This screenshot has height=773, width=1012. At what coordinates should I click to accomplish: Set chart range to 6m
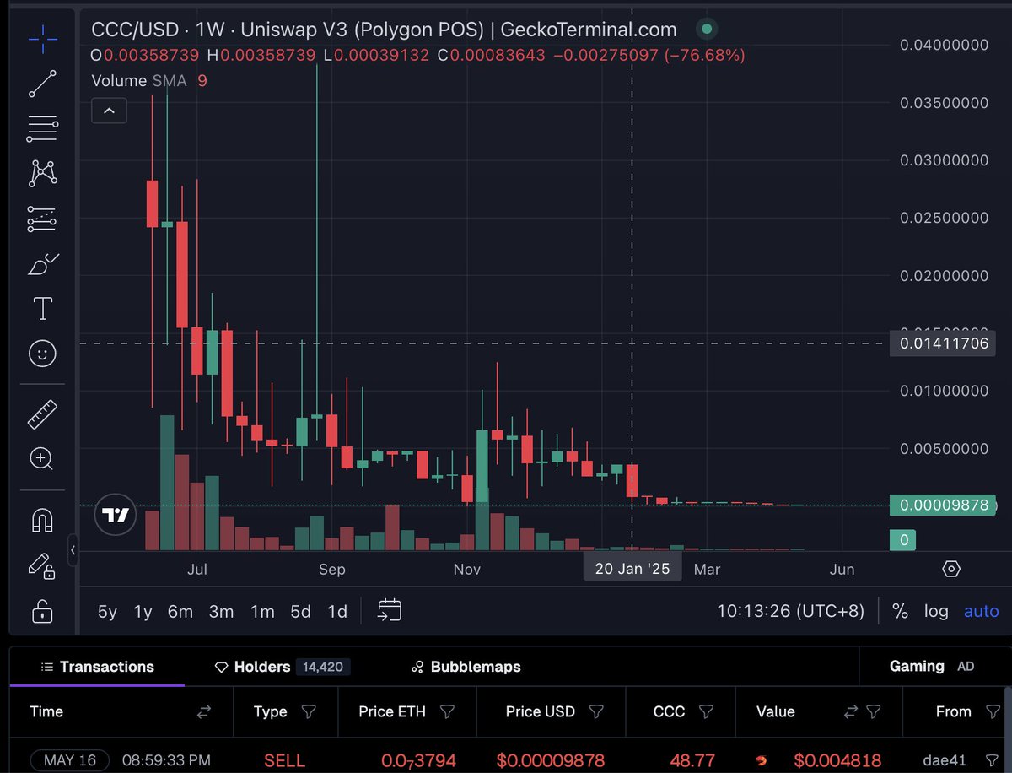(x=180, y=612)
